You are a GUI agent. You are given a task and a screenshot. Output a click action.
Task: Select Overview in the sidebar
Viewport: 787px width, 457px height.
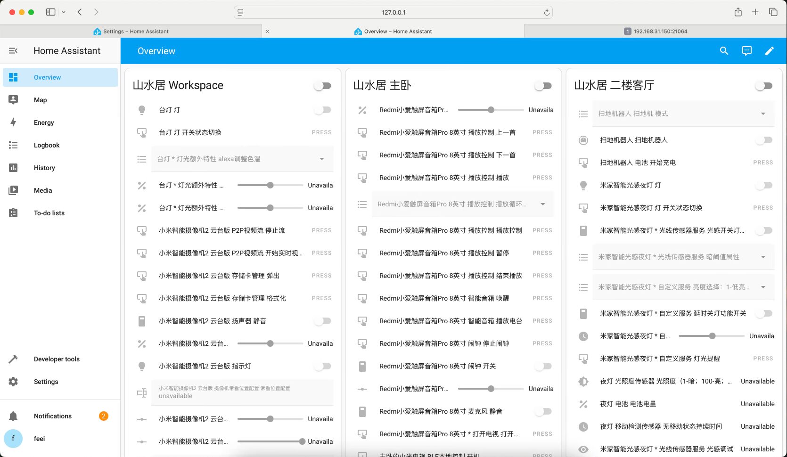tap(60, 77)
